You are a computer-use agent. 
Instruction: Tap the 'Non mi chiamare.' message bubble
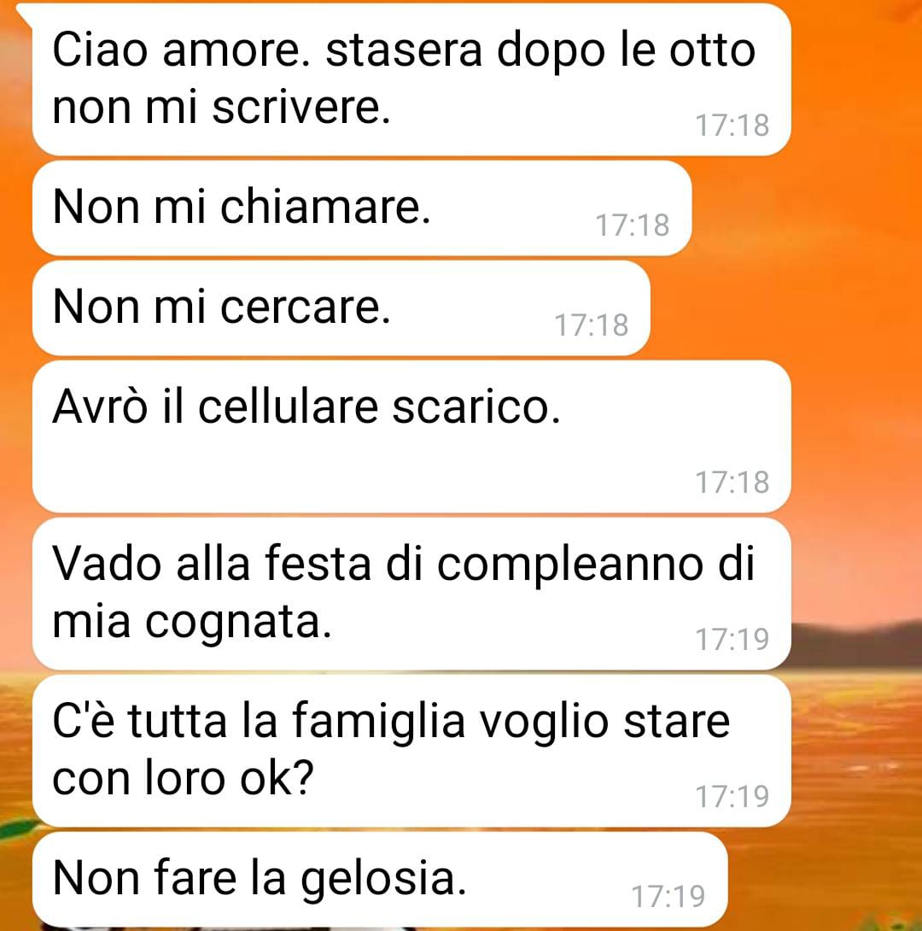point(362,208)
